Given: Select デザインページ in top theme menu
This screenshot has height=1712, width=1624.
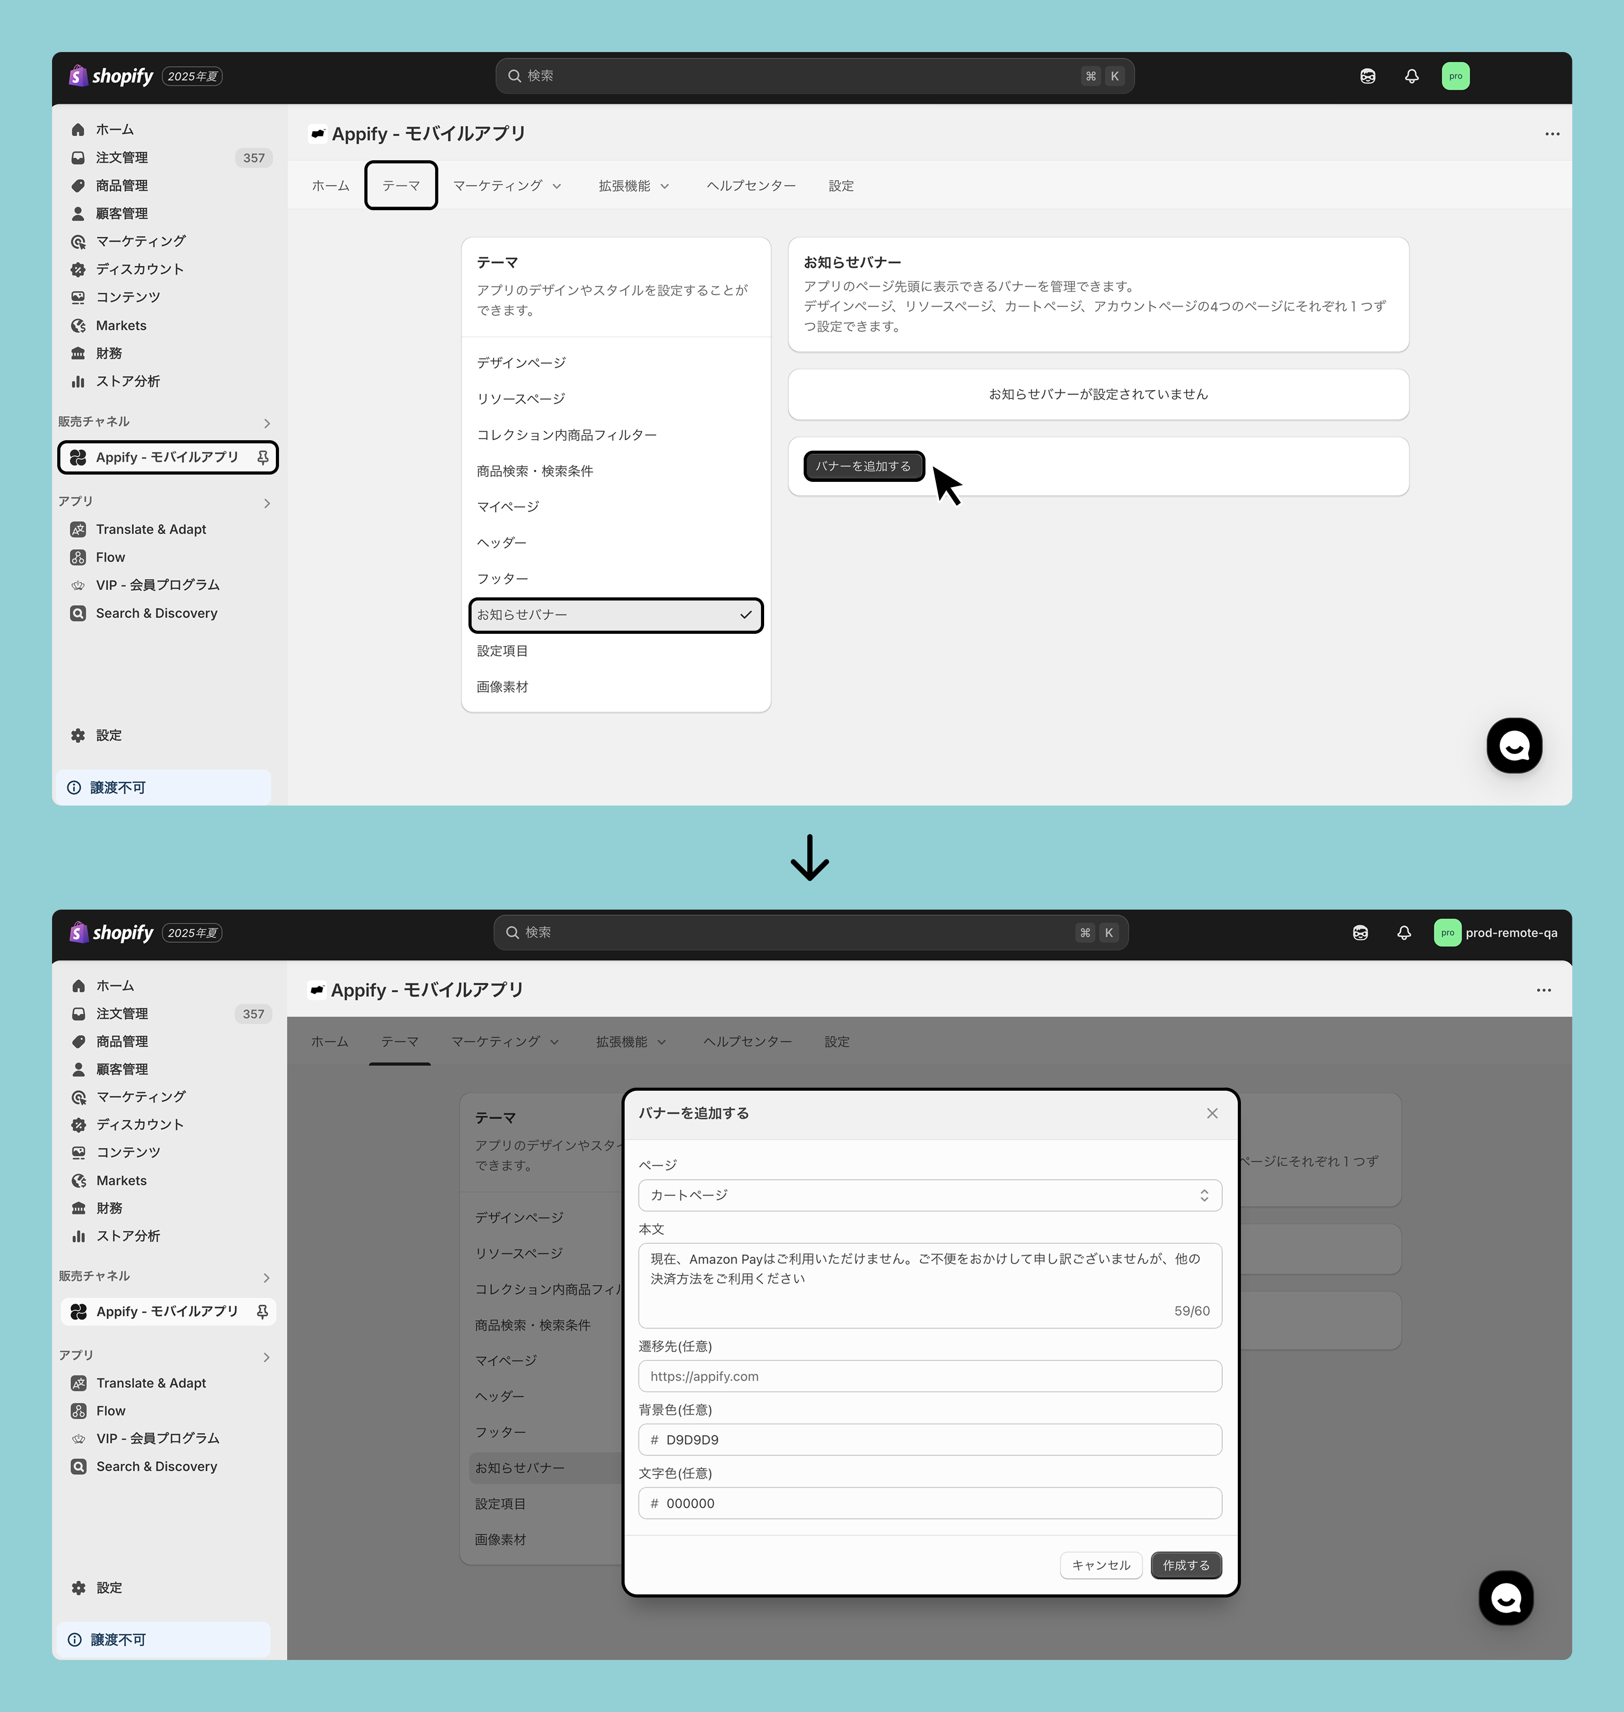Looking at the screenshot, I should point(615,363).
